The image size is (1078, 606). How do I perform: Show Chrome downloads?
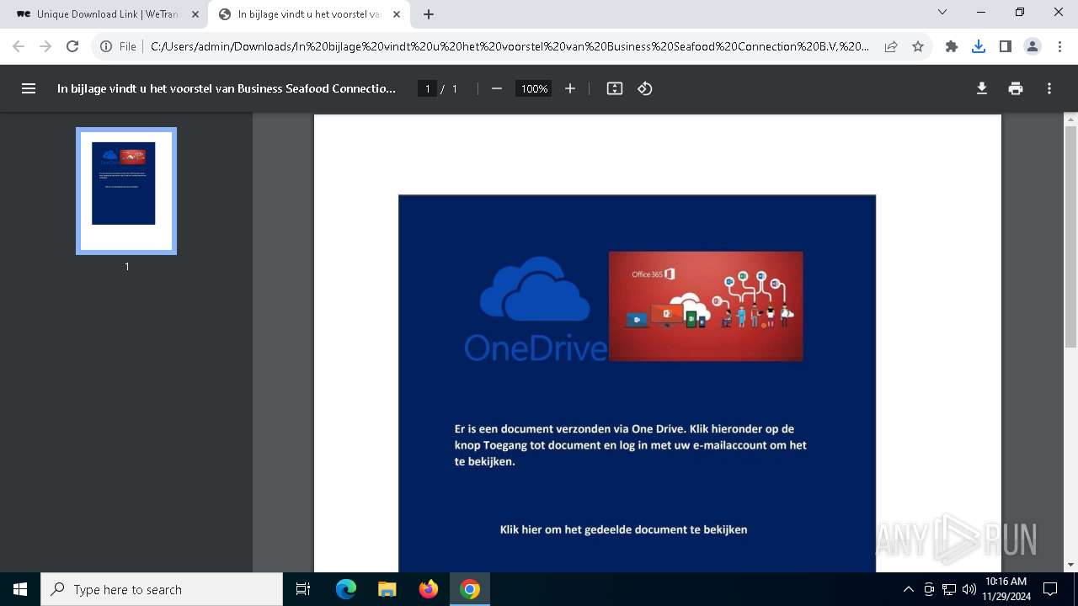[x=979, y=47]
